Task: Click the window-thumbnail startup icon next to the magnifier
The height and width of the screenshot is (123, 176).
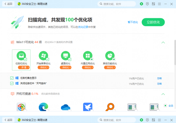Action: coord(132,107)
